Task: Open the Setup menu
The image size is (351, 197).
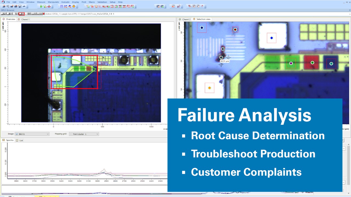Action: [x=112, y=2]
